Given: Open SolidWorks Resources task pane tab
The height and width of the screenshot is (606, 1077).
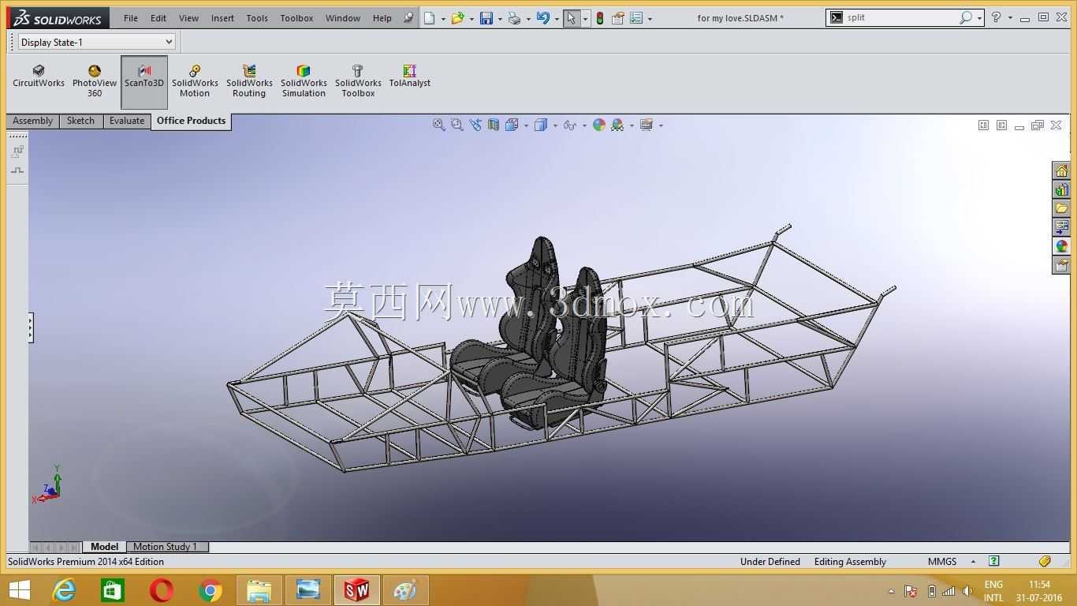Looking at the screenshot, I should tap(1061, 170).
